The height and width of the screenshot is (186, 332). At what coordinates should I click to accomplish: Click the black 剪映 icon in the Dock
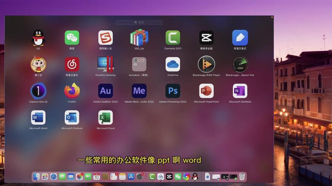(169, 177)
